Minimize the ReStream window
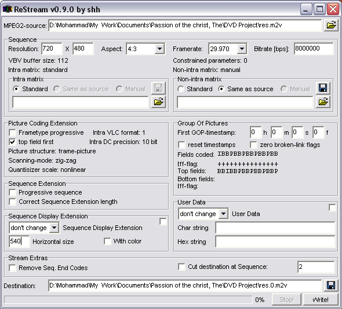 [x=305, y=9]
